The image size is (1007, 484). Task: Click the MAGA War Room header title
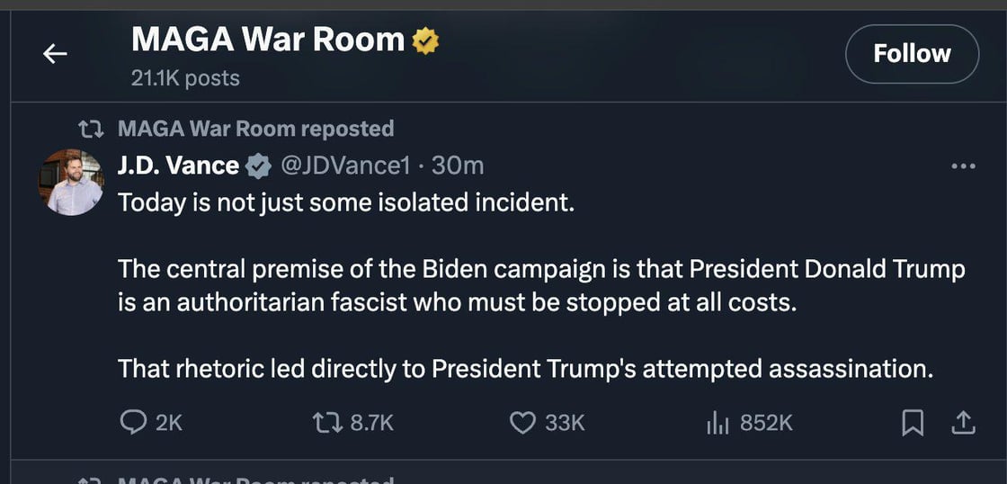pos(268,40)
